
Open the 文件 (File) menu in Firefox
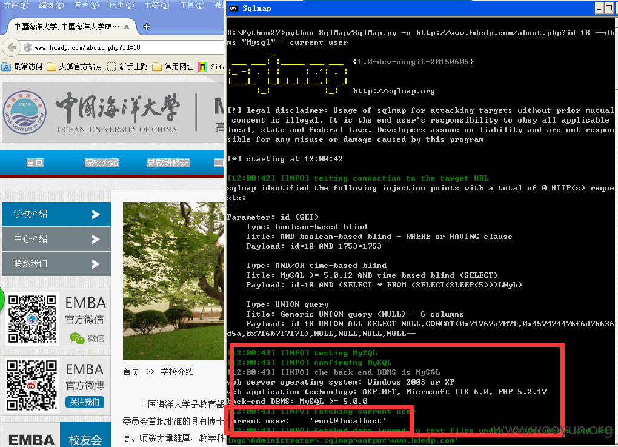[x=16, y=5]
